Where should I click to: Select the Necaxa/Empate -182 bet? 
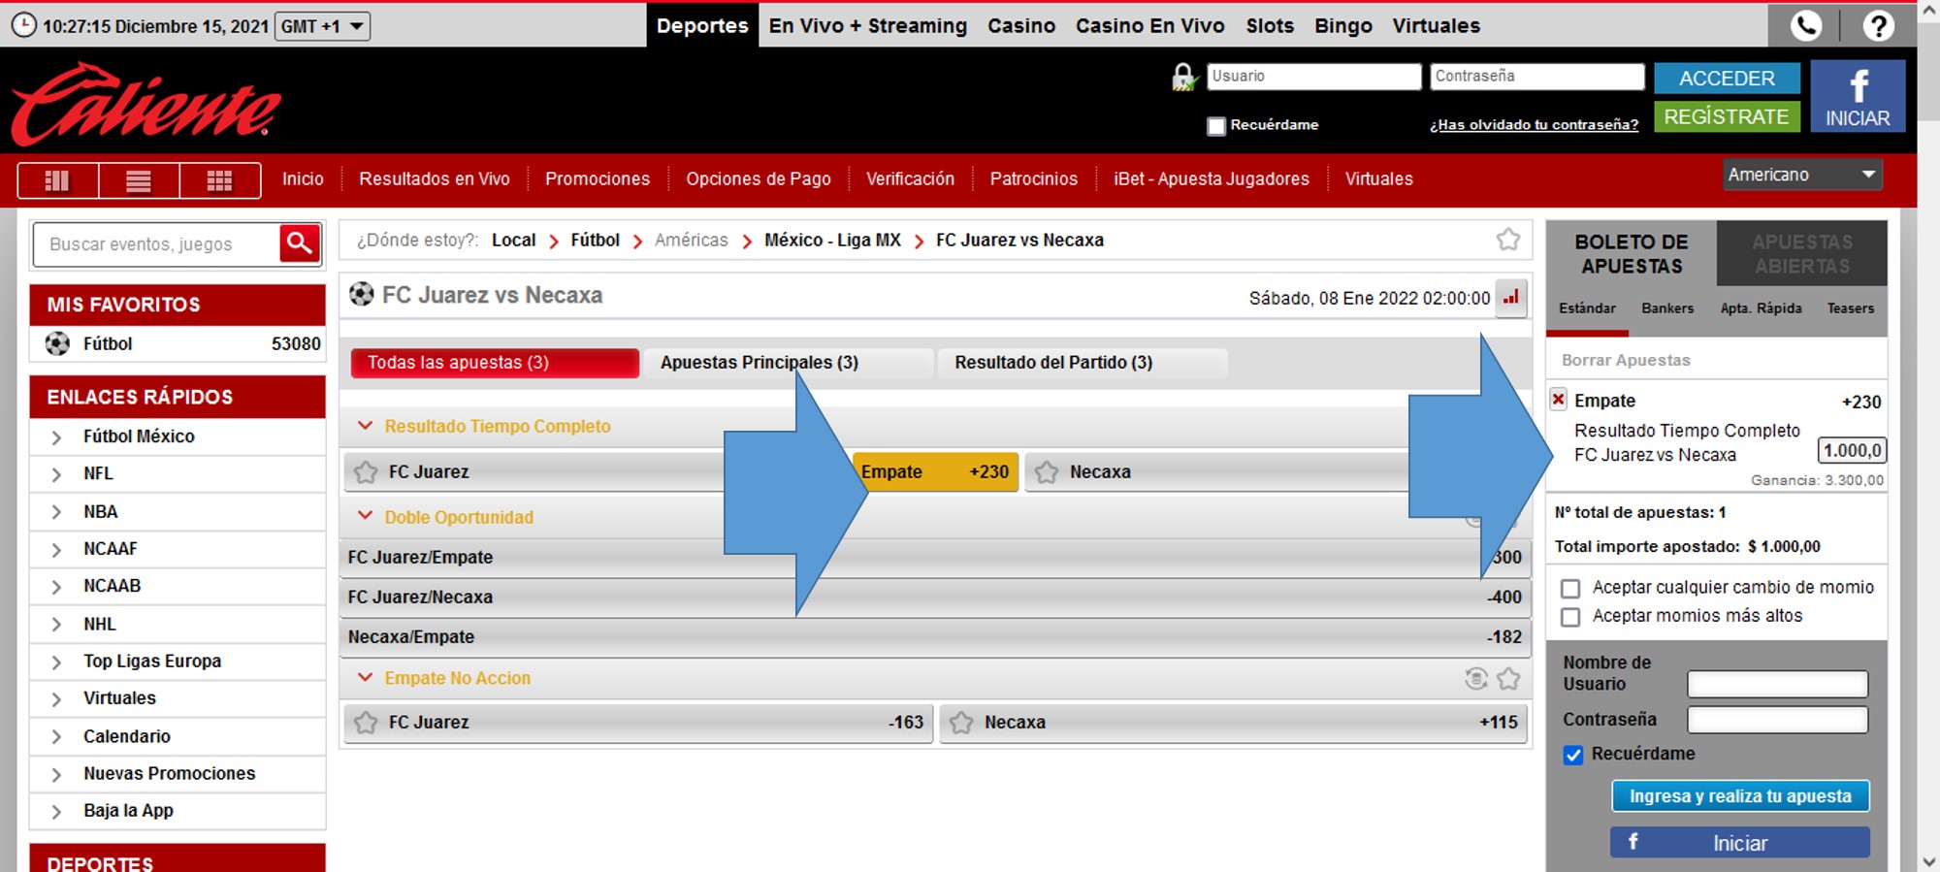pyautogui.click(x=935, y=637)
